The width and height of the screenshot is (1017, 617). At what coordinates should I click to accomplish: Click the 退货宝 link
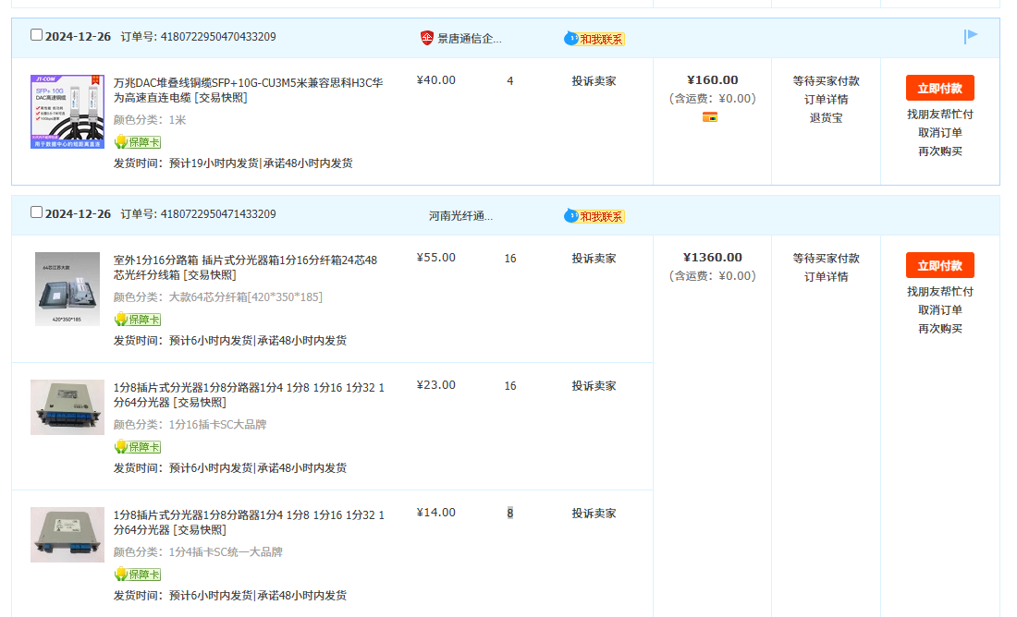click(826, 118)
